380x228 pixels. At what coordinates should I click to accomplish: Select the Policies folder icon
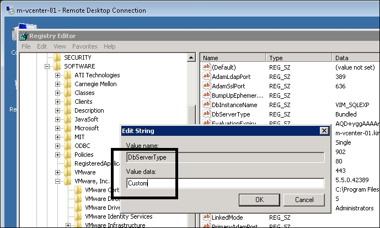(x=68, y=155)
